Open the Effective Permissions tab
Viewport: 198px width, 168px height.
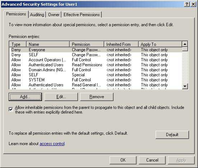[82, 15]
